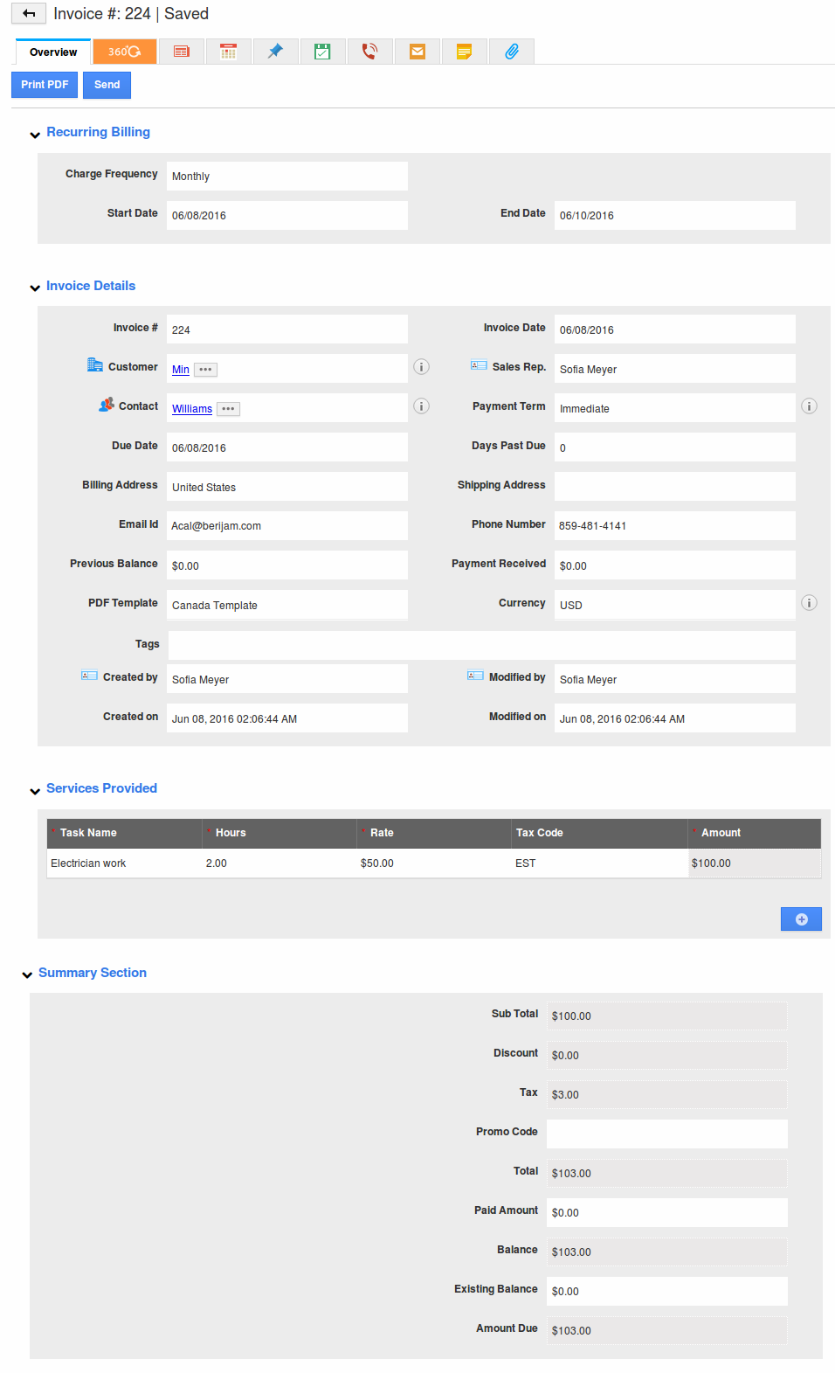Show info for the Contact field
835x1373 pixels.
click(421, 406)
